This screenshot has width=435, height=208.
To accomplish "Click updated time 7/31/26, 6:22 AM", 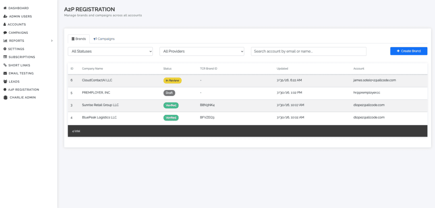I will tap(289, 80).
